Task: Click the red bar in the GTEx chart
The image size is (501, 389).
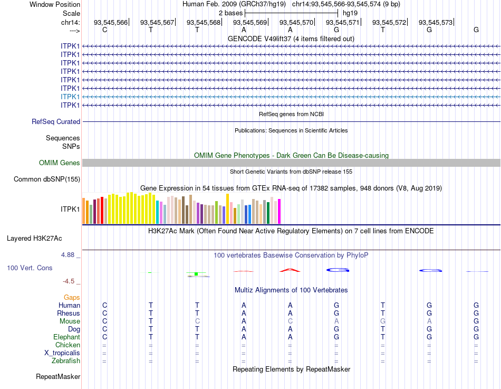Action: point(102,210)
